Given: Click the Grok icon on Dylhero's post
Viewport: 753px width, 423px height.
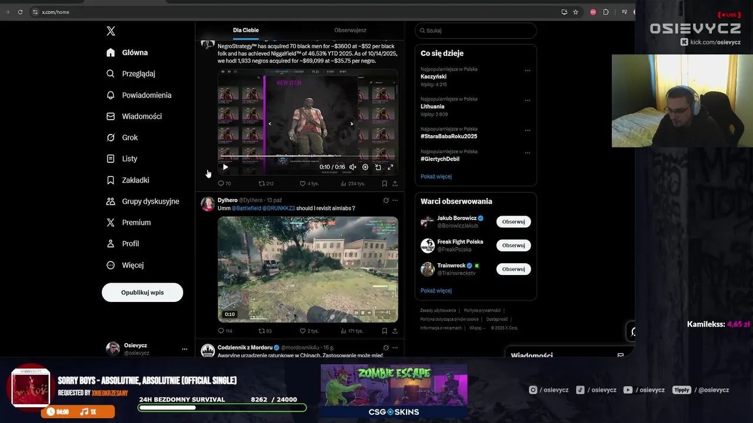Looking at the screenshot, I should pyautogui.click(x=386, y=200).
